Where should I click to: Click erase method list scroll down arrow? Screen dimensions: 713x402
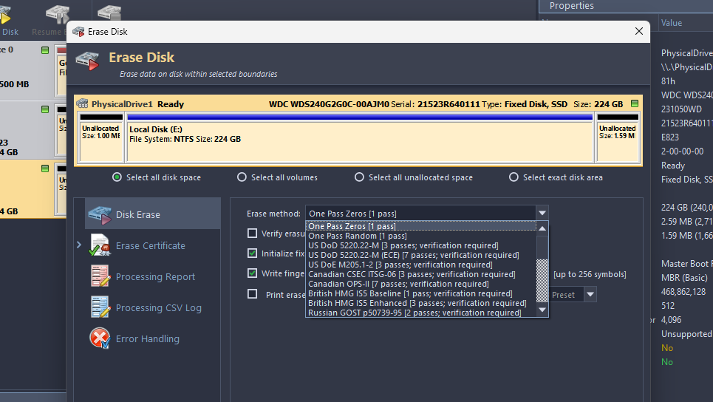(x=543, y=311)
